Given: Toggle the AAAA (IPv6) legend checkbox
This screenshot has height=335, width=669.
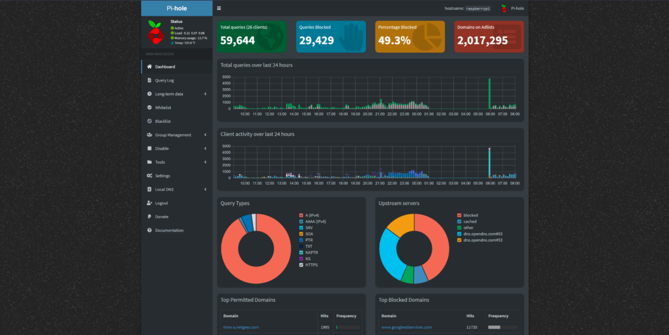Looking at the screenshot, I should pyautogui.click(x=301, y=221).
